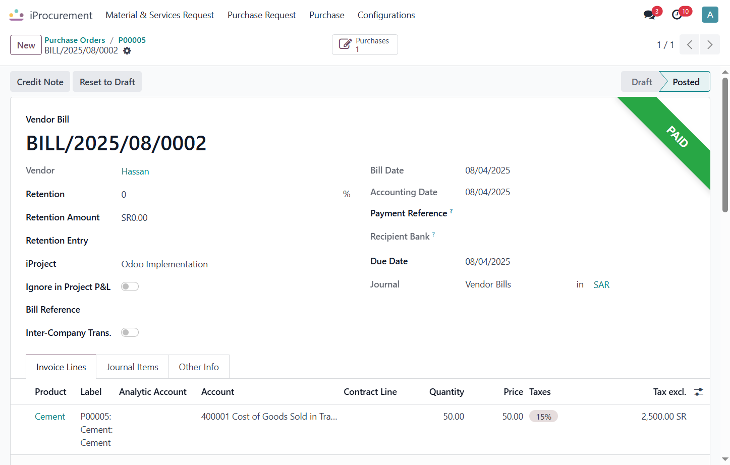Switch to Other Info tab
730x465 pixels.
199,367
